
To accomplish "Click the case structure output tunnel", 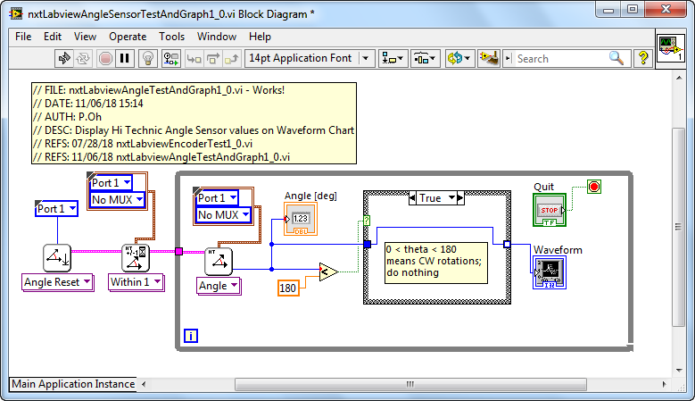I will 507,244.
